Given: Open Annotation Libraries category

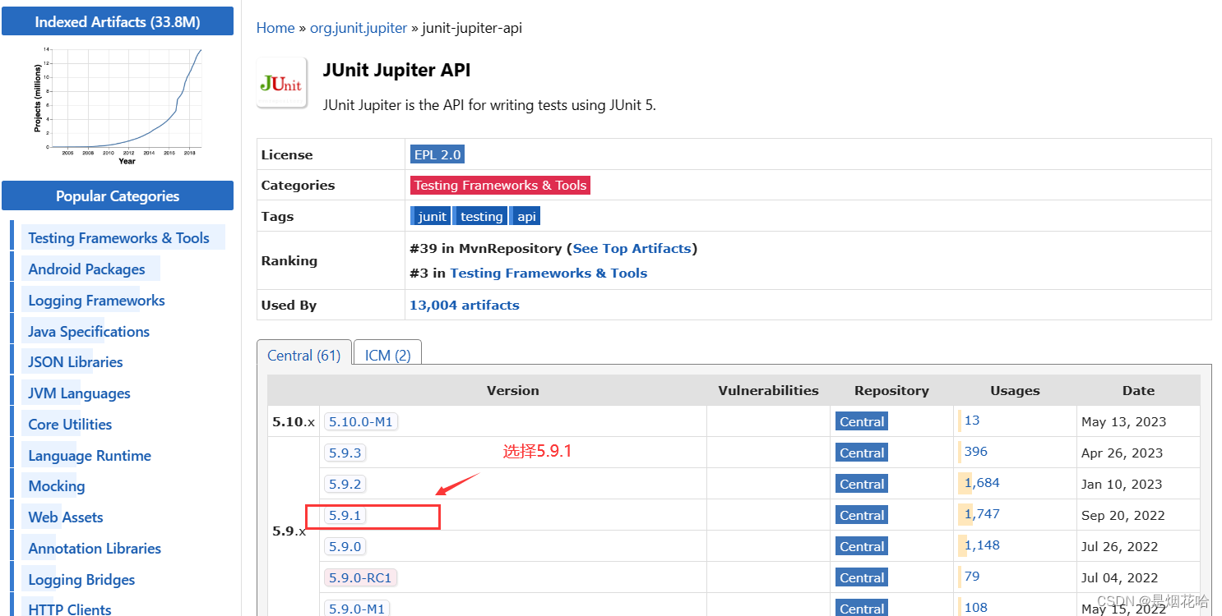Looking at the screenshot, I should [95, 549].
